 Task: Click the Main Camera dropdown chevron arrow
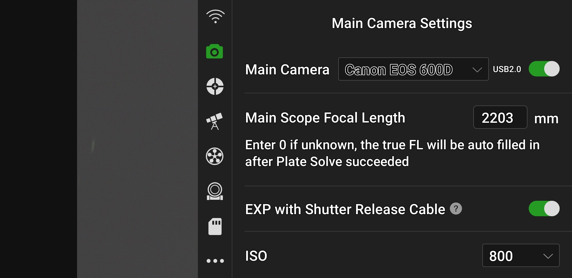tap(477, 69)
